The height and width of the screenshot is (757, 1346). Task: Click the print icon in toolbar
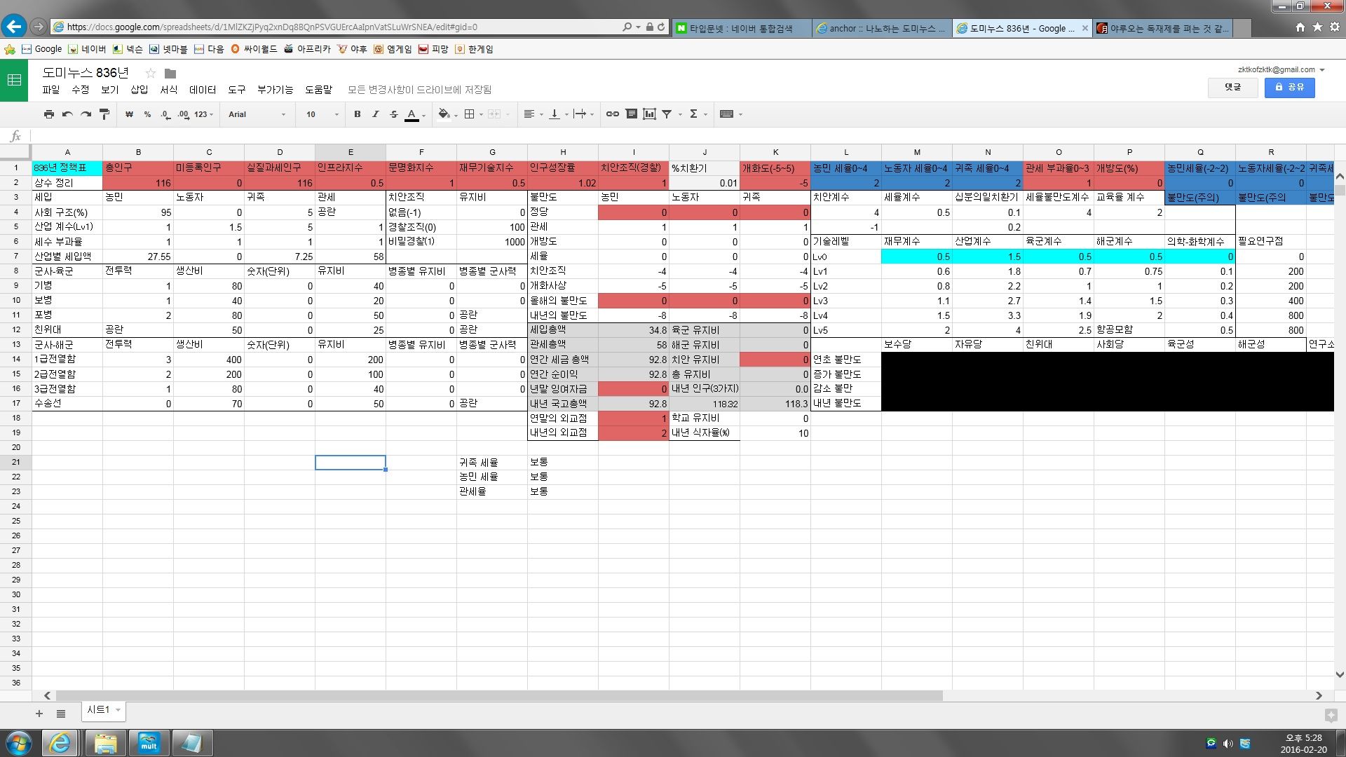pos(48,114)
